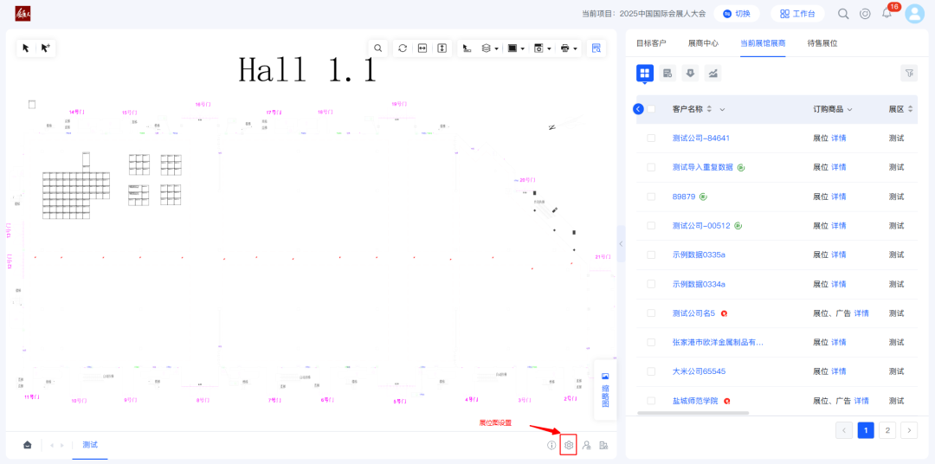Screen dimensions: 935x464
Task: Click the refresh floor plan icon
Action: [403, 48]
